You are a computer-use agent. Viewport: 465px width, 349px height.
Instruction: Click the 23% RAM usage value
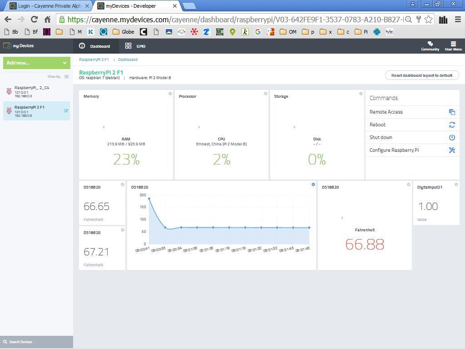[126, 160]
